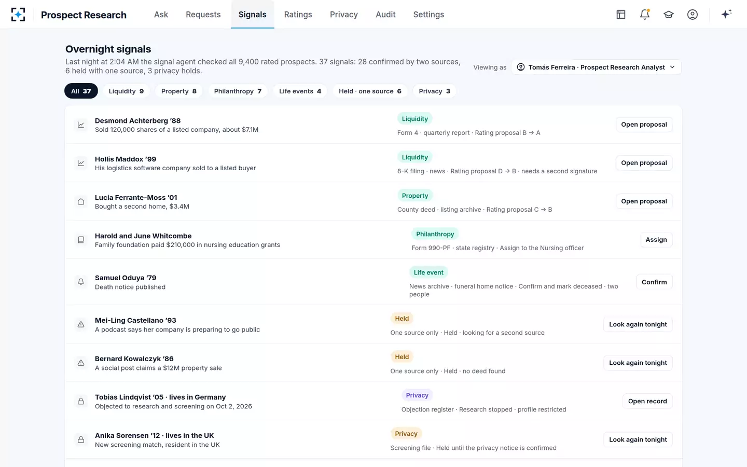Screen dimensions: 747x467
Task: Open the Ratings tab
Action: (298, 15)
